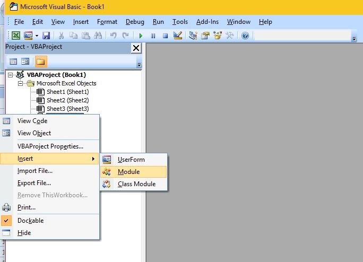Select Sheet3 (Sheet3) in project tree

point(67,109)
